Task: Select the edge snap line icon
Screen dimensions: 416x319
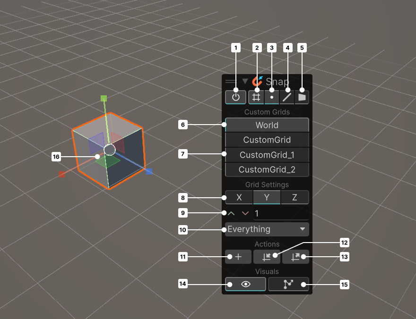Action: (x=287, y=97)
